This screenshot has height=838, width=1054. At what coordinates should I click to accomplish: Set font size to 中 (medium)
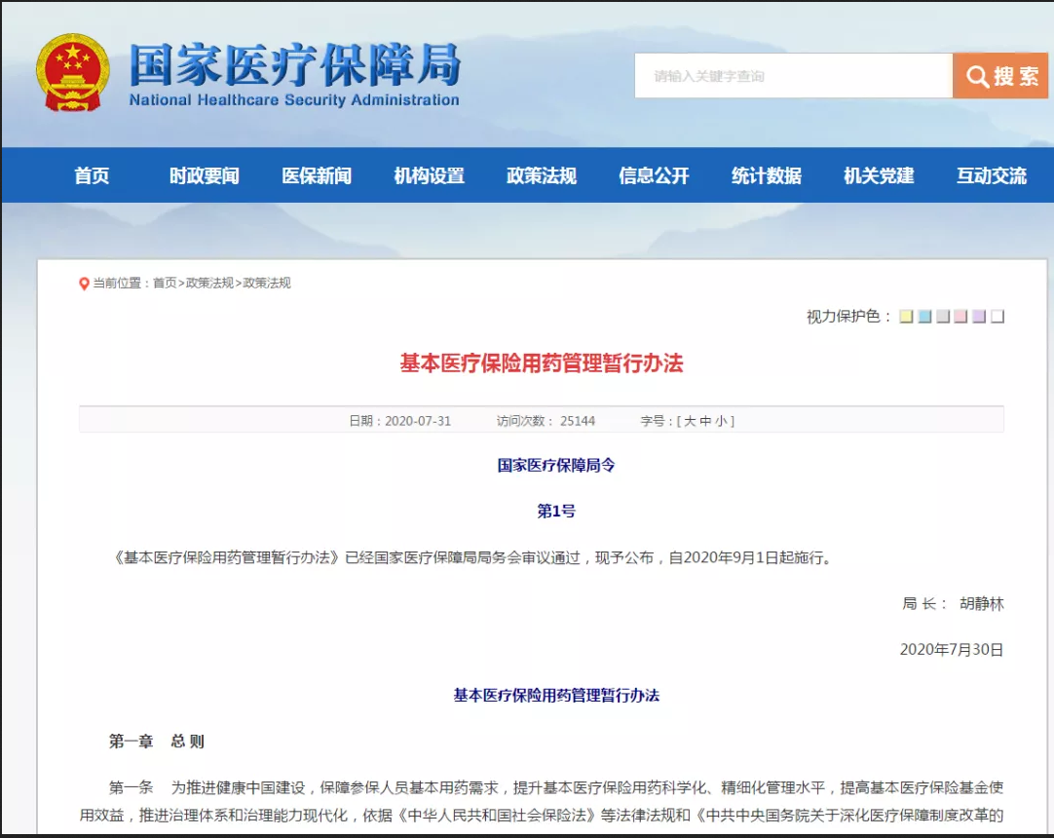(x=706, y=421)
